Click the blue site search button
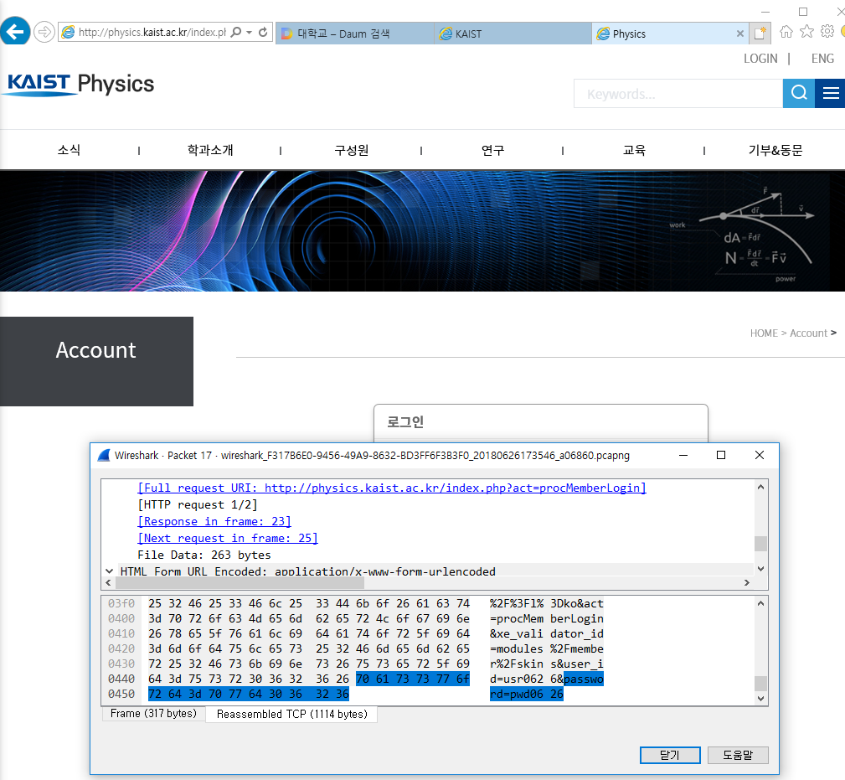845x780 pixels. pyautogui.click(x=799, y=93)
